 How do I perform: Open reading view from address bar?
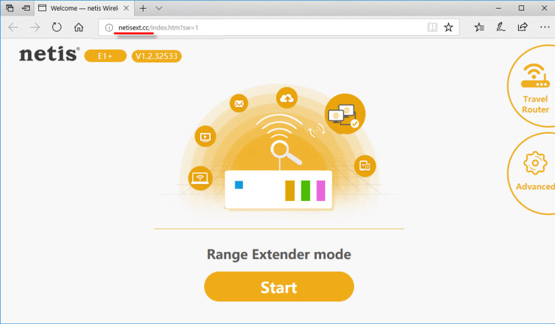pyautogui.click(x=432, y=27)
